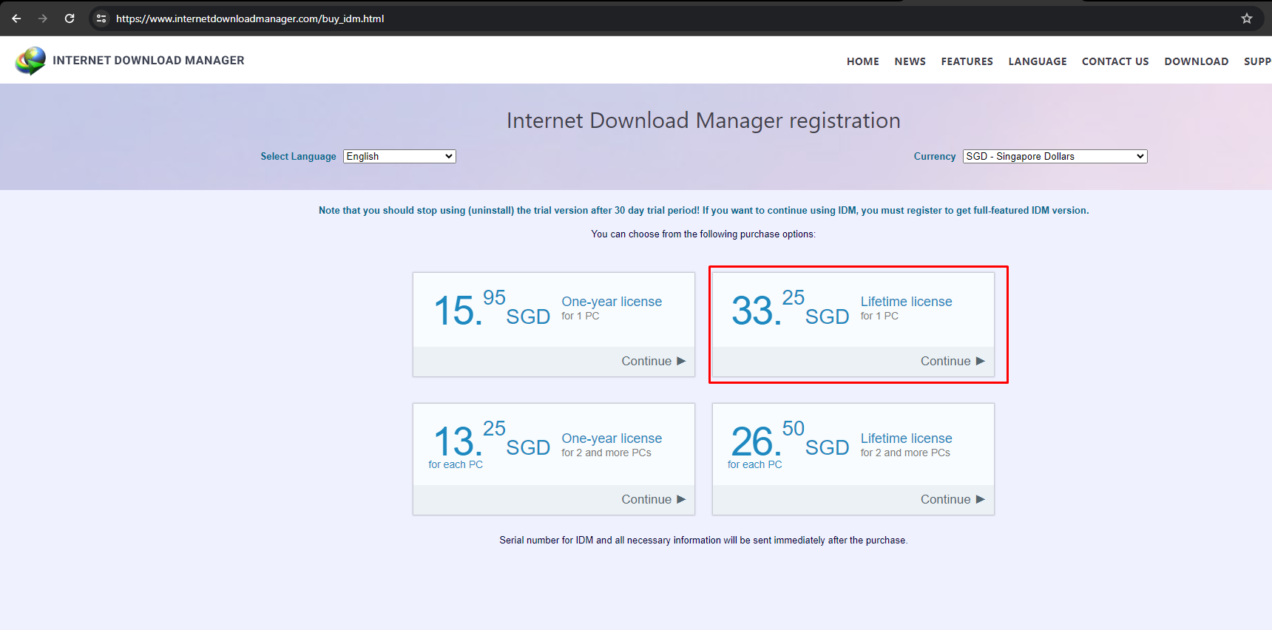1272x630 pixels.
Task: Click One-year license for 2 and more PCs title
Action: pos(612,438)
